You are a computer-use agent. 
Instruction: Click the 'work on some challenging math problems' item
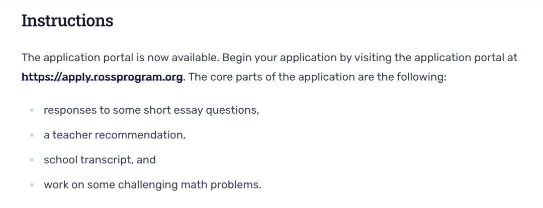(152, 185)
